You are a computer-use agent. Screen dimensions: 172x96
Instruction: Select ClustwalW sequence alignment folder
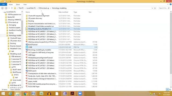pos(39,16)
